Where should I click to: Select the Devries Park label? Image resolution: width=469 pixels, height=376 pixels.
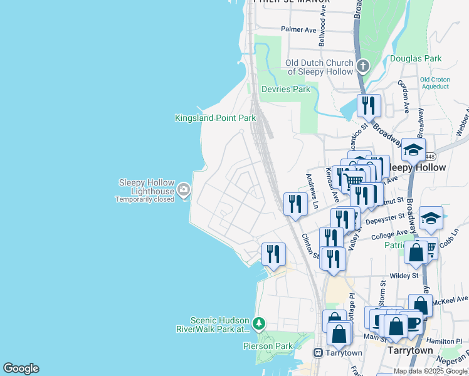point(286,89)
